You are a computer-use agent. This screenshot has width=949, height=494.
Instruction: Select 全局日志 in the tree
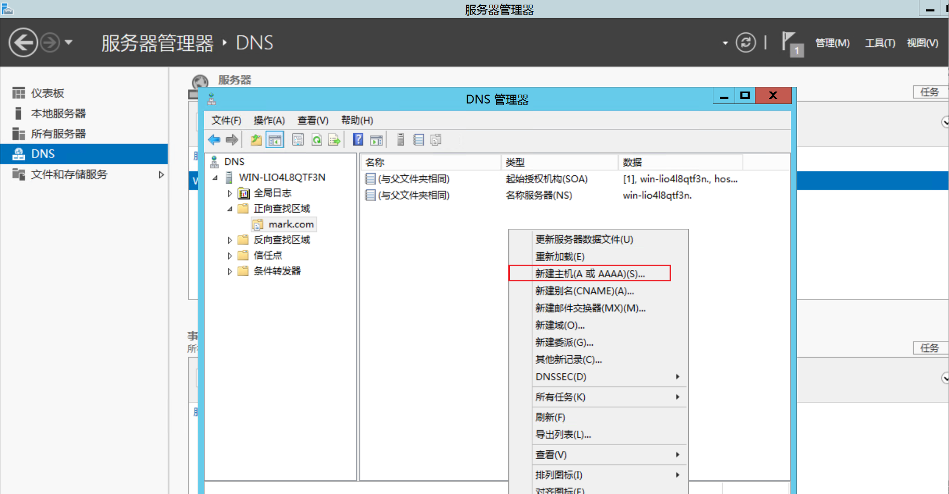tap(272, 193)
